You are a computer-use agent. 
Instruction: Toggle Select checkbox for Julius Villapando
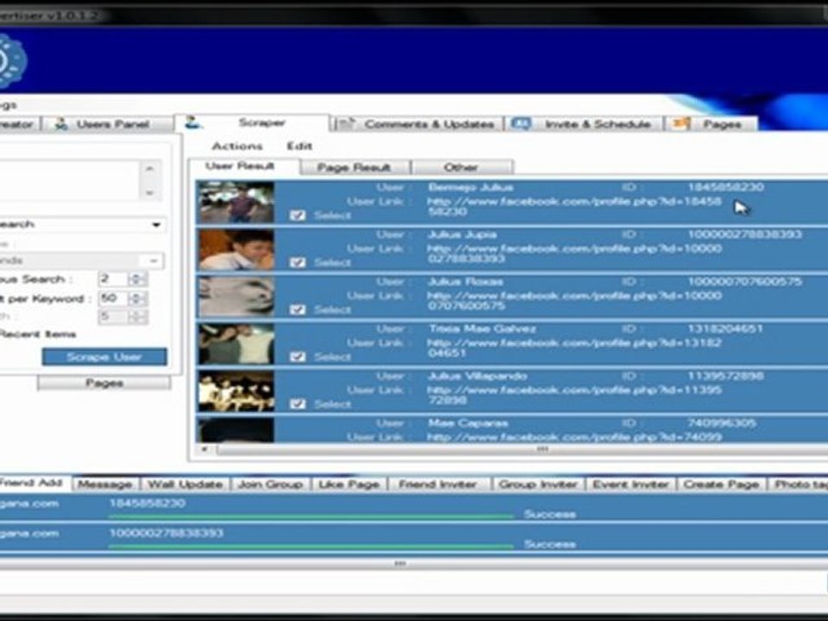(x=298, y=404)
